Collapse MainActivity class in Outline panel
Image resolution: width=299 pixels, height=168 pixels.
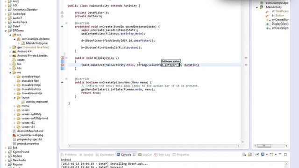[257, 7]
